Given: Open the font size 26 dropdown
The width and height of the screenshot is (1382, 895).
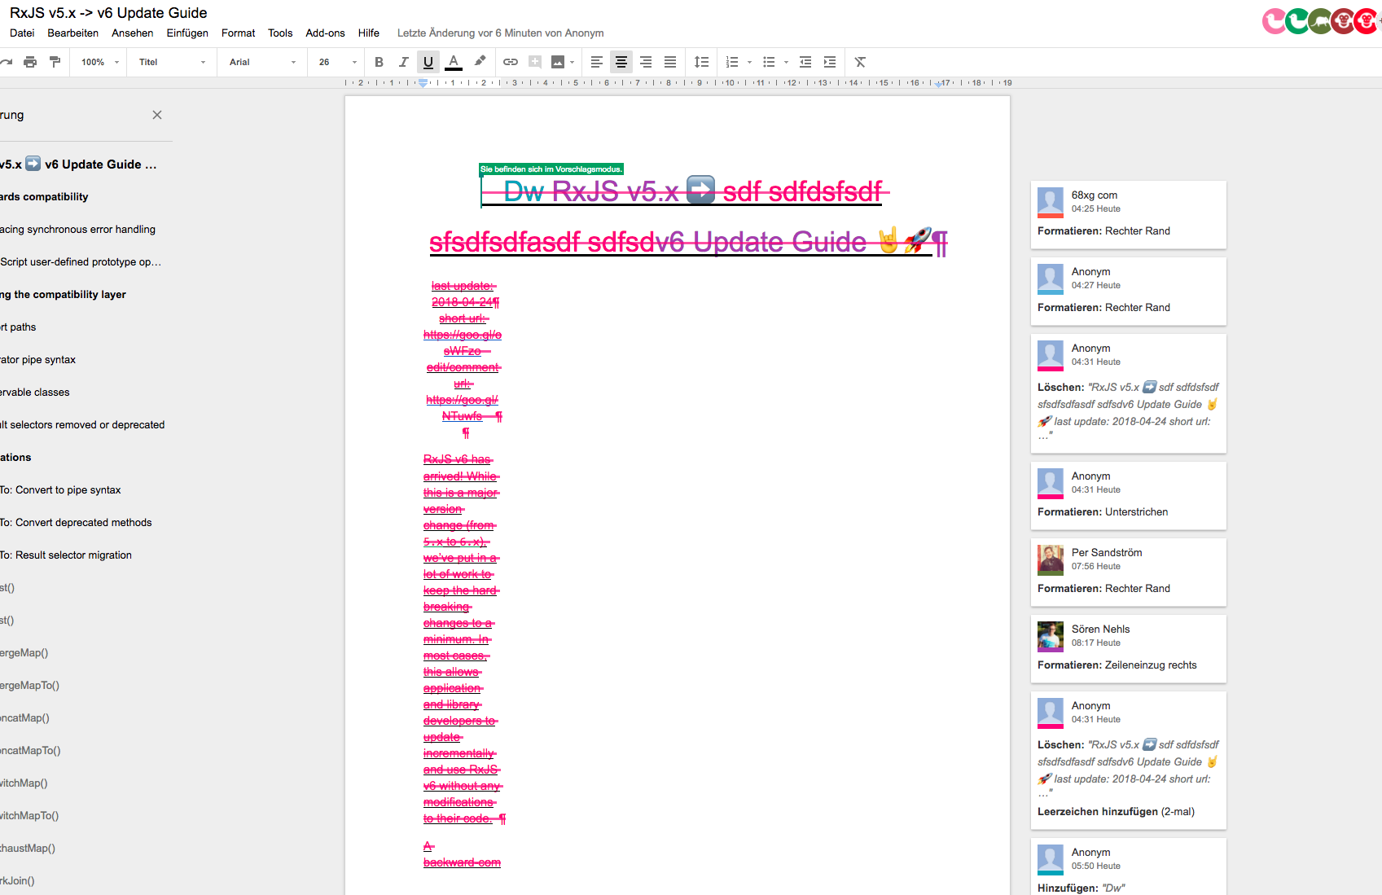Looking at the screenshot, I should point(337,62).
